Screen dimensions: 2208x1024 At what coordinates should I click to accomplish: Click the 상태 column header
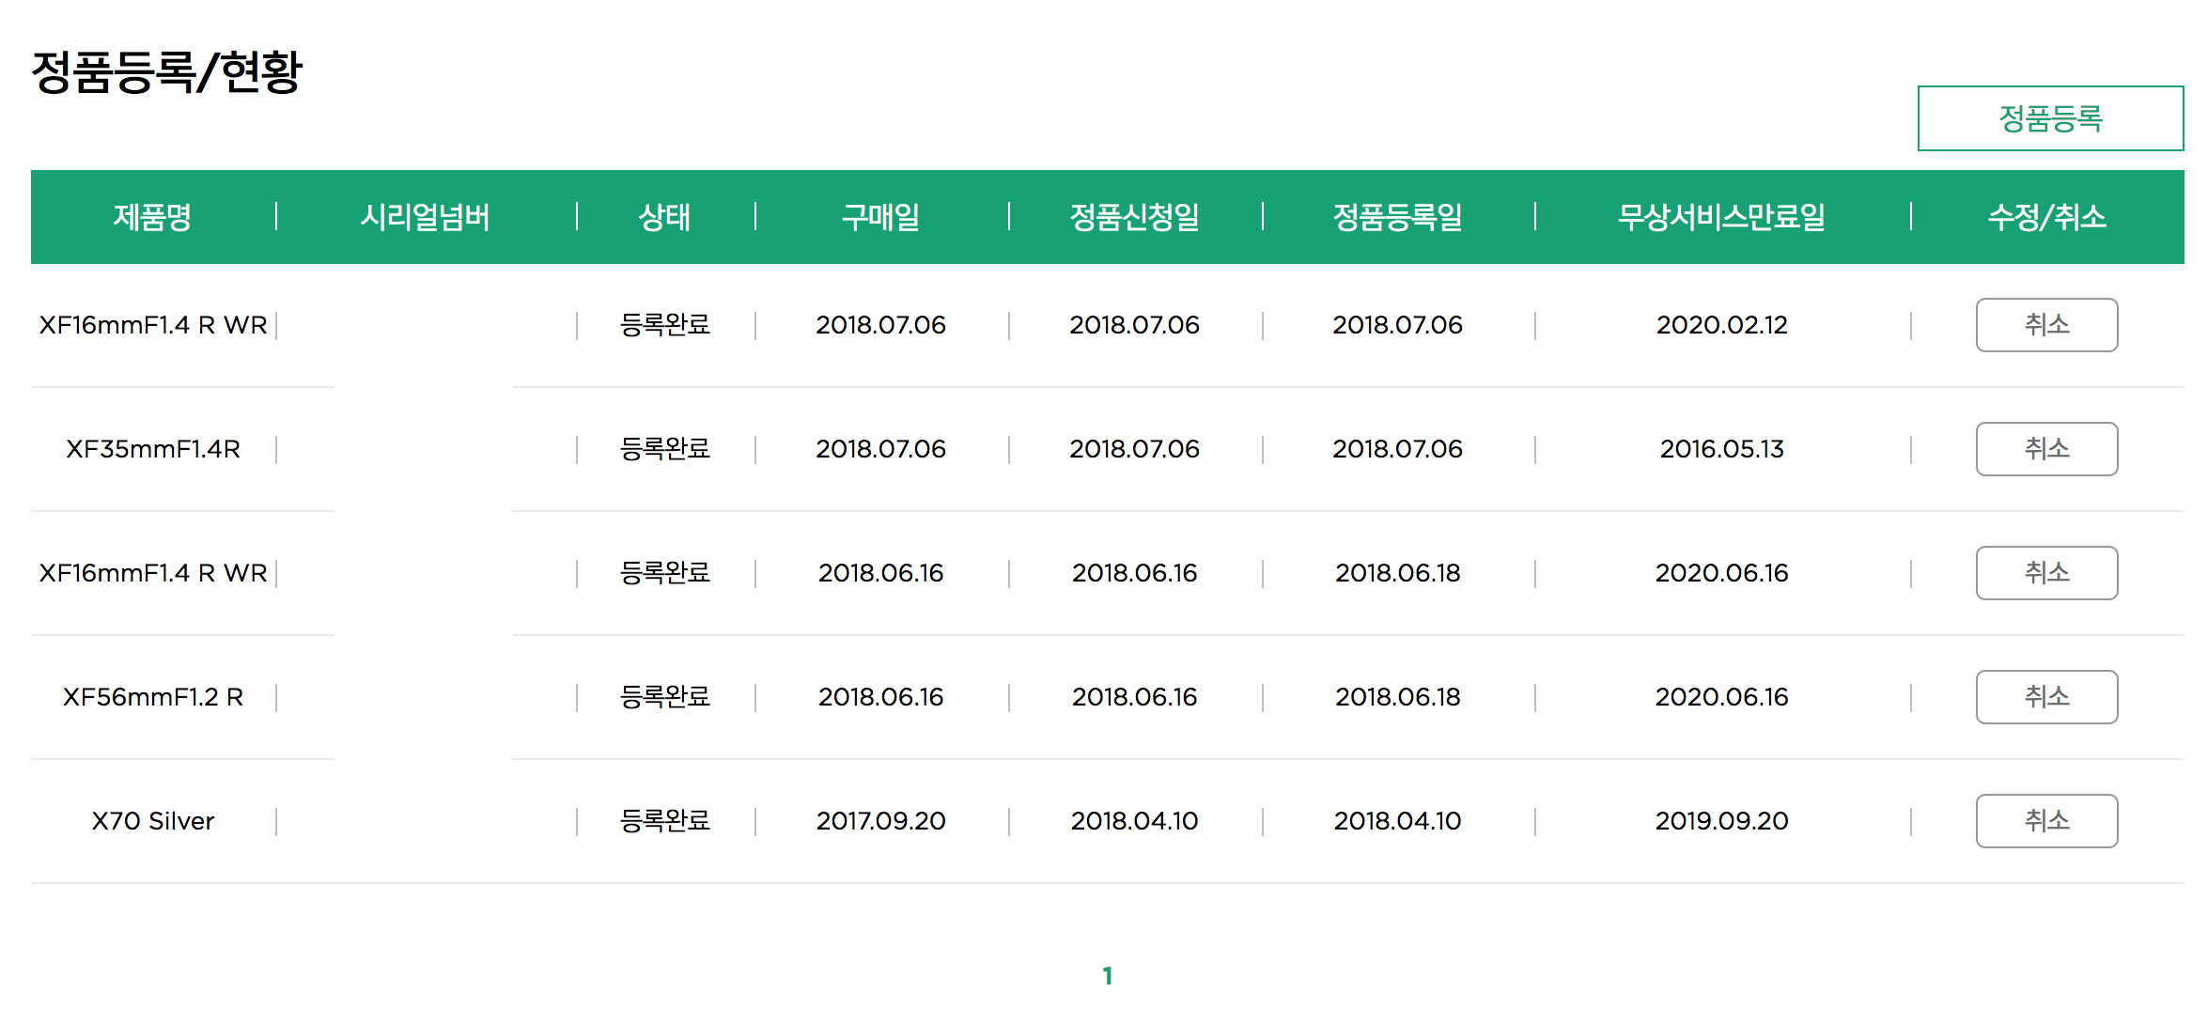(664, 217)
